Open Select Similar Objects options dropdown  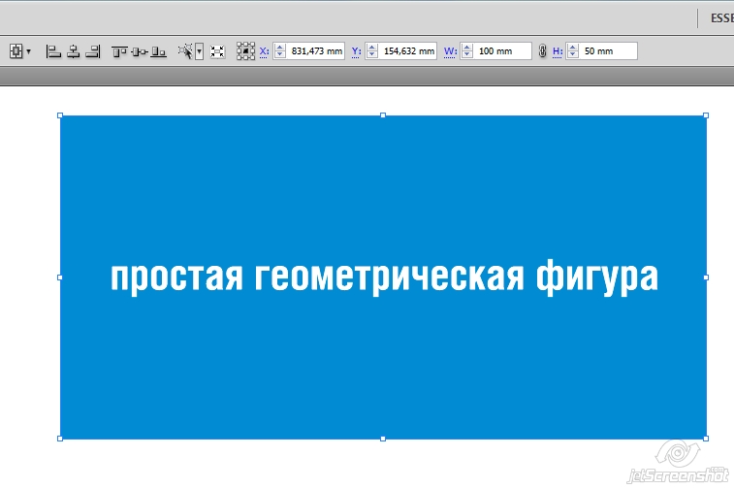[200, 51]
